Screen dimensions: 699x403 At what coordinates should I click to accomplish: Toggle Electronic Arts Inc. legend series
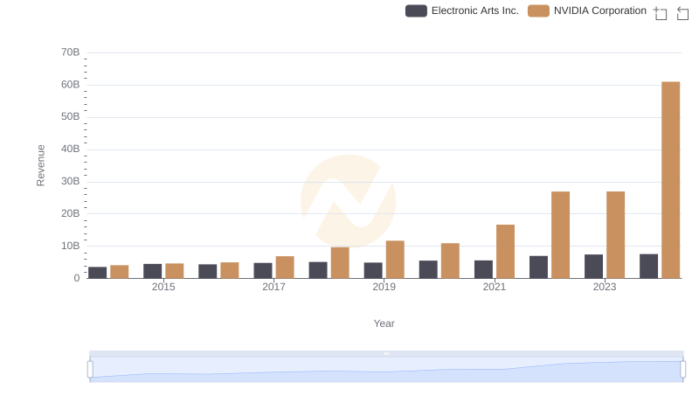pos(462,10)
